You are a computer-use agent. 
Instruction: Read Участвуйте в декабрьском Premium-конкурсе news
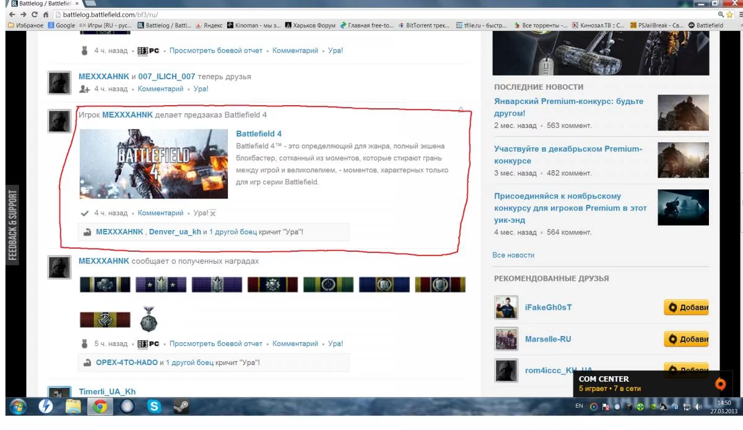[568, 155]
